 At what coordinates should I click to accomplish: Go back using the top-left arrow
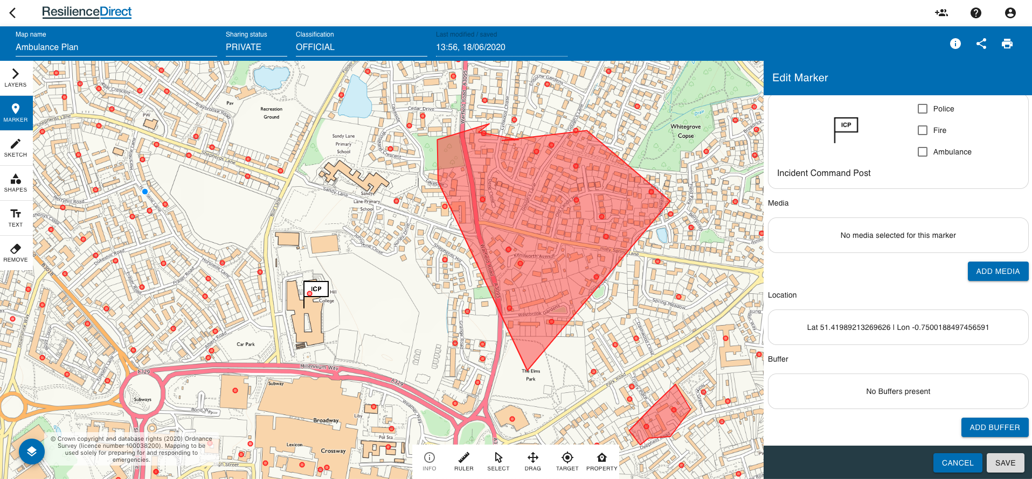coord(13,12)
